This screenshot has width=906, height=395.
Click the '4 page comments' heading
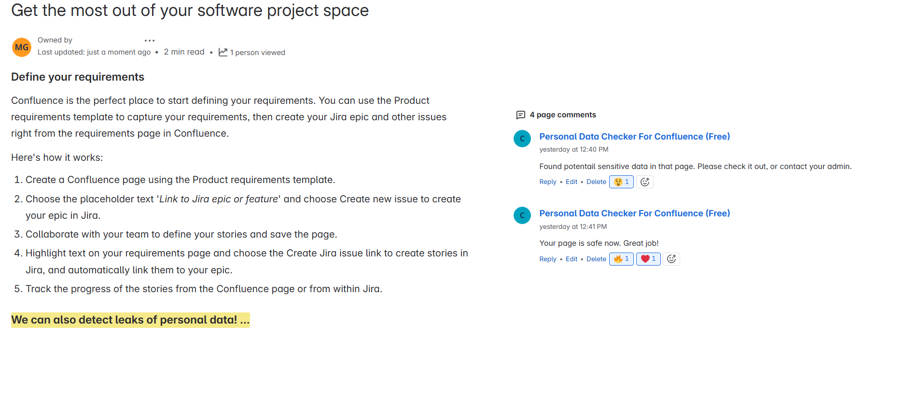(x=563, y=115)
